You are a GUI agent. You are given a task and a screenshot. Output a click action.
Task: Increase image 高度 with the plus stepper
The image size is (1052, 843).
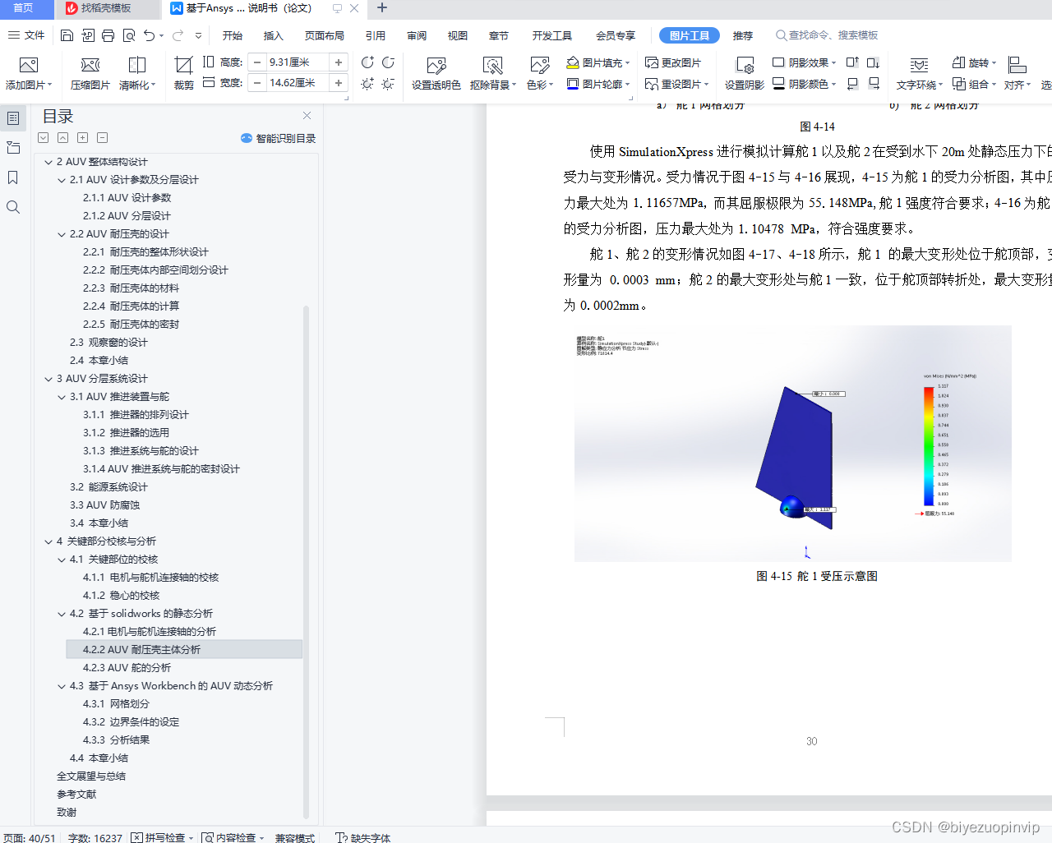tap(337, 62)
